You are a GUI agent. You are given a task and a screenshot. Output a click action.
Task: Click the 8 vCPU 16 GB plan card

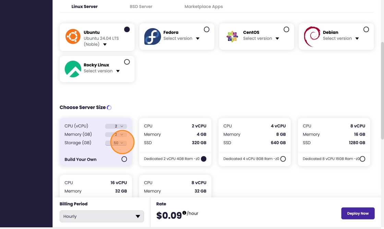(334, 135)
